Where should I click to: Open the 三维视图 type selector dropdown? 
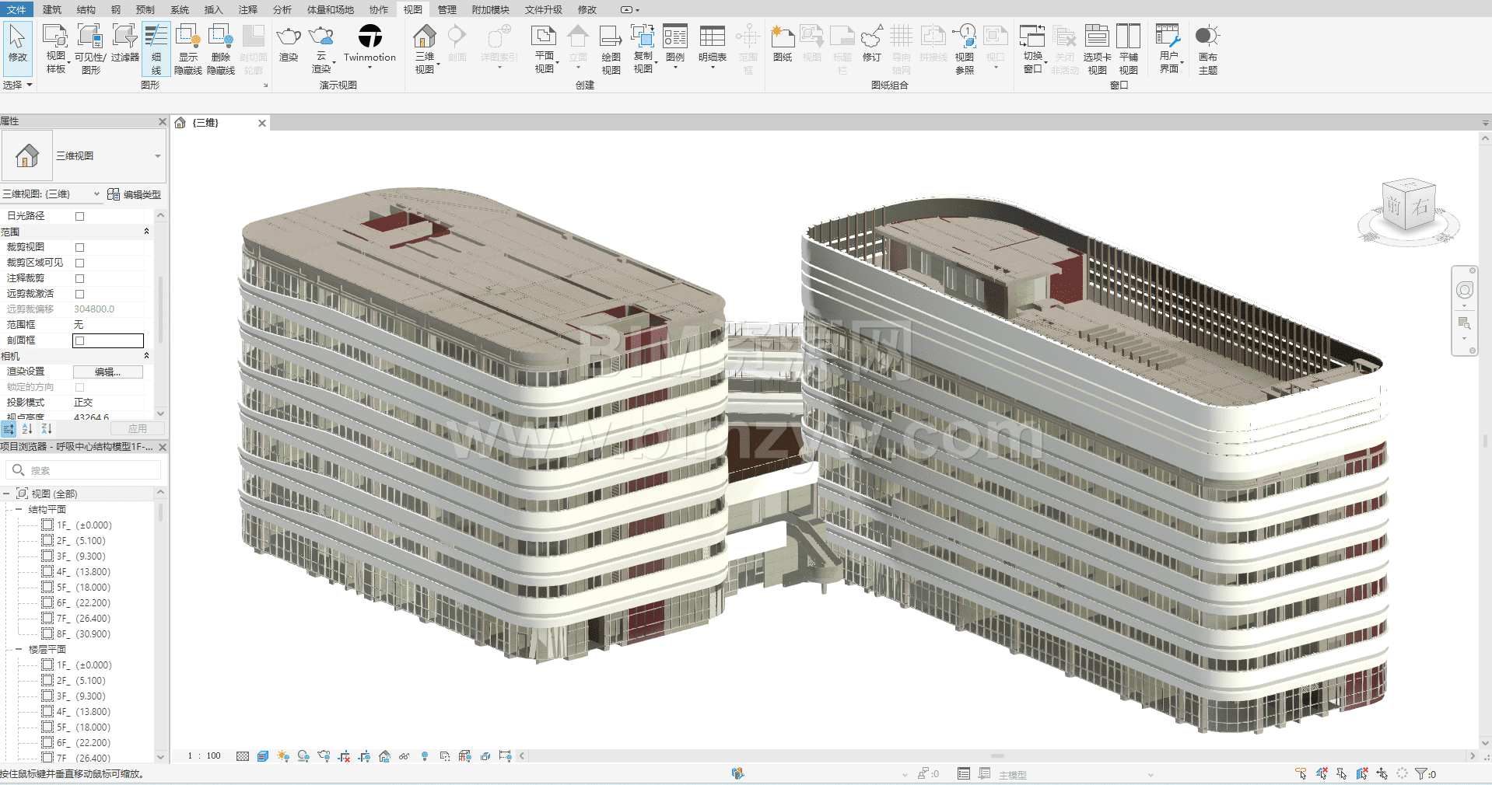(x=157, y=156)
